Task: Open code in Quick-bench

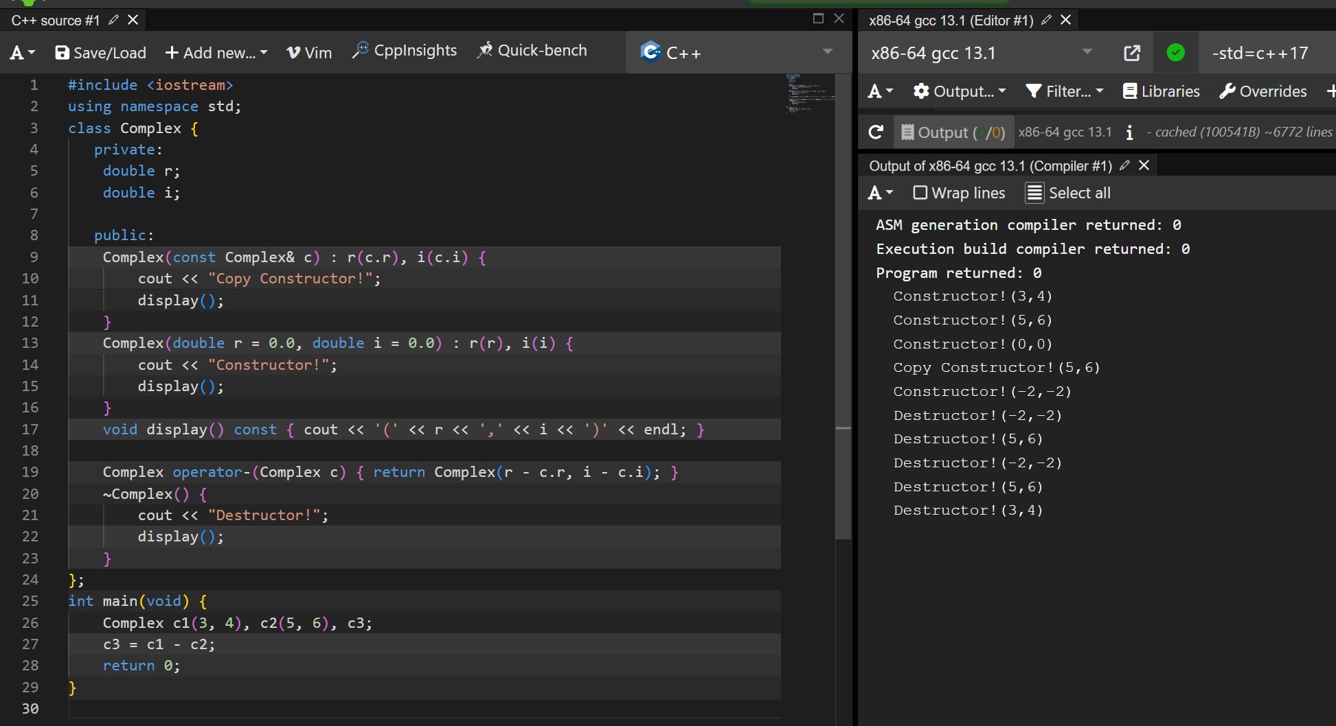Action: 532,51
